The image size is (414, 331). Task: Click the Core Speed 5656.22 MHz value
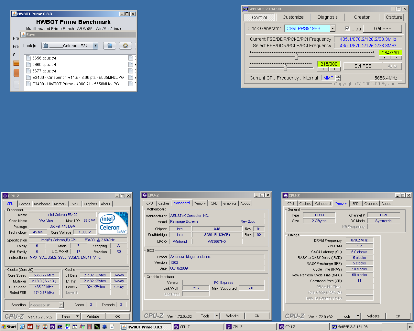tap(44, 275)
